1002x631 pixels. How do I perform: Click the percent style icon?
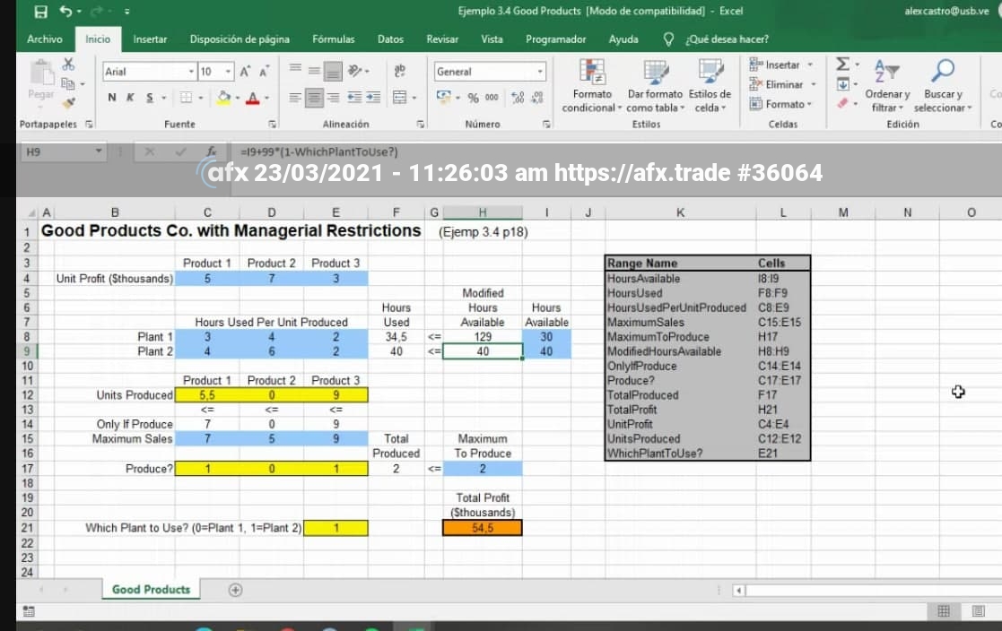(473, 97)
